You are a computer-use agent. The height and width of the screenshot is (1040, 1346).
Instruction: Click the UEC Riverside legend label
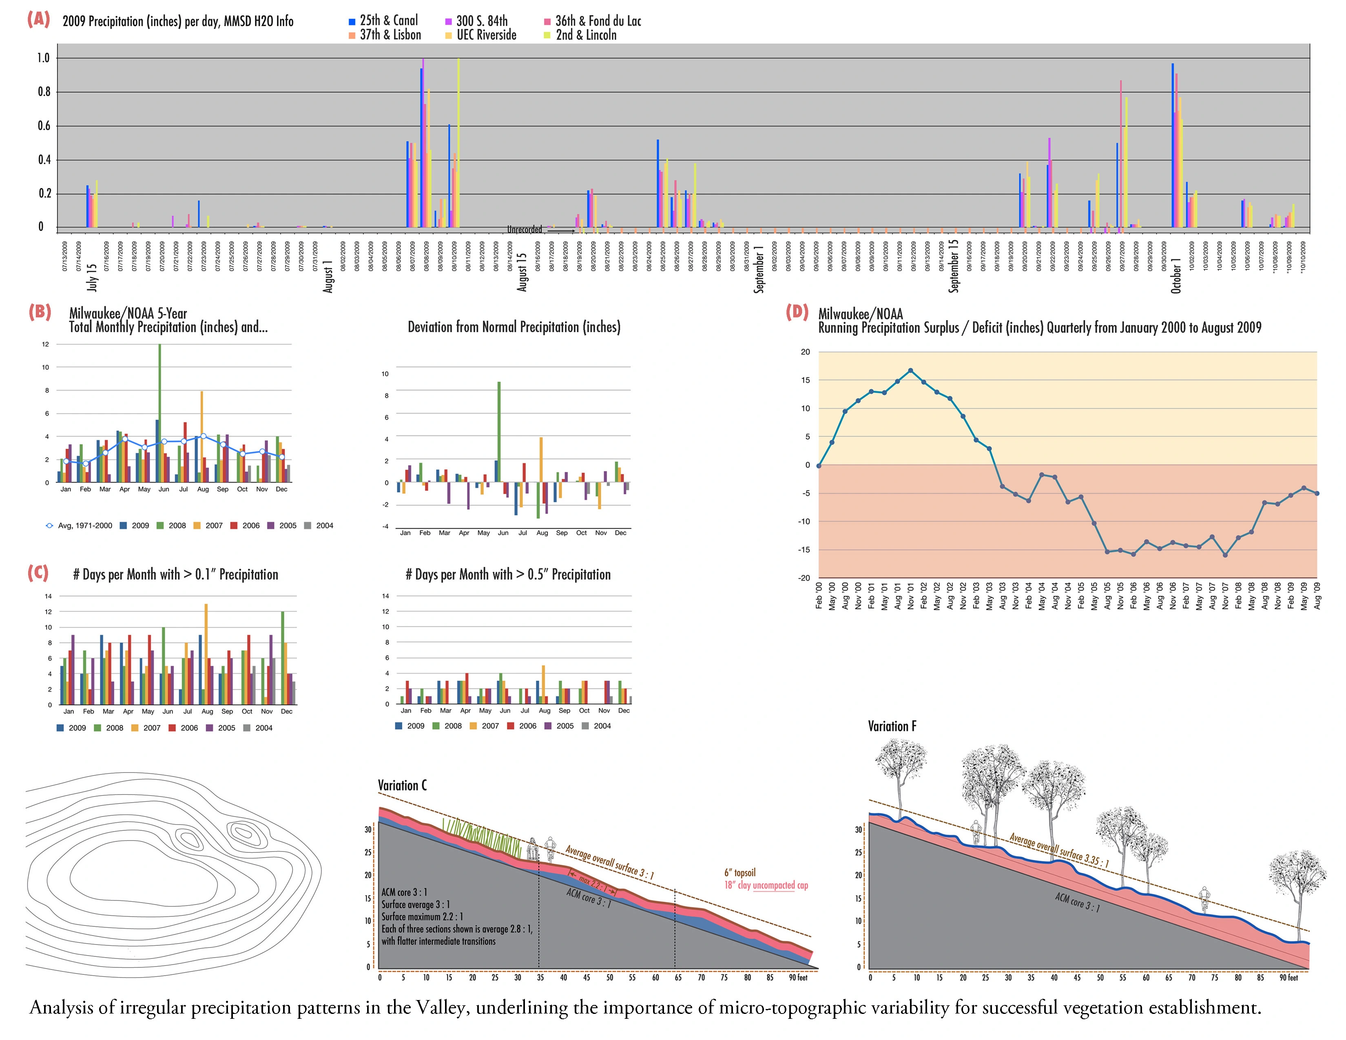[x=486, y=35]
